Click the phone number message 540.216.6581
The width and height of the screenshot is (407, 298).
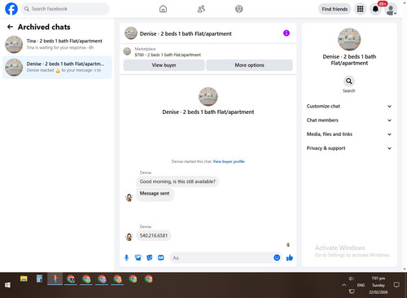pyautogui.click(x=154, y=235)
